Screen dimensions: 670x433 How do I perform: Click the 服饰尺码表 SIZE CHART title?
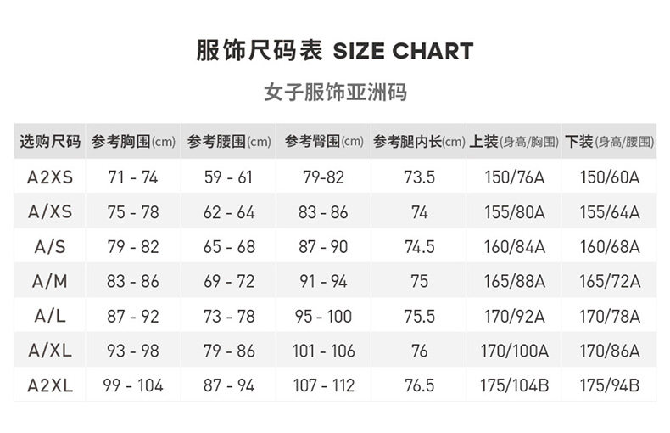[334, 51]
